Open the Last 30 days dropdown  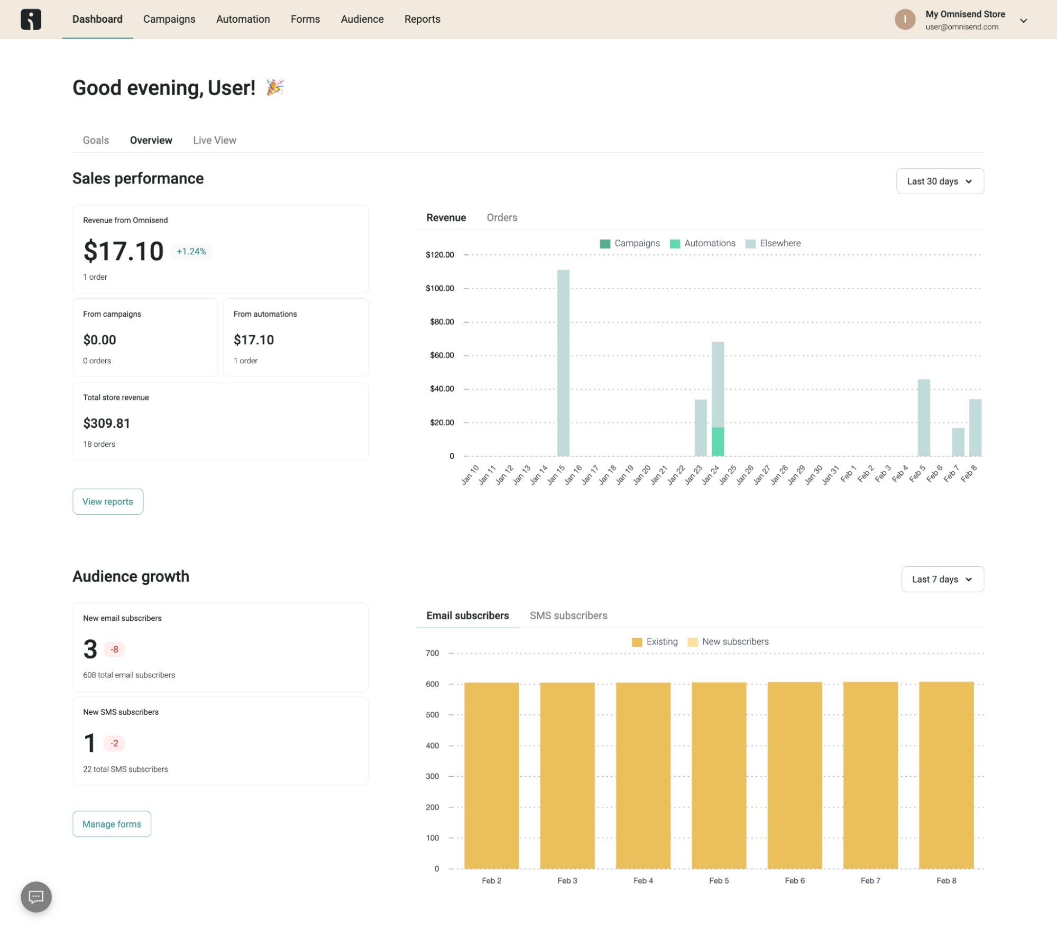click(x=940, y=181)
